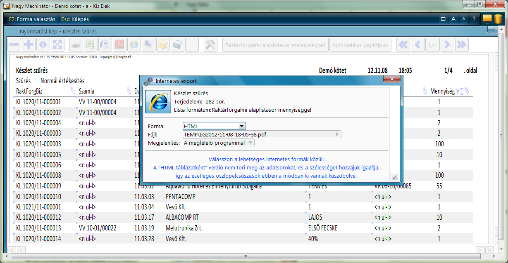Click the zoom in plus icon in print preview toolbar
This screenshot has height=263, width=508.
pyautogui.click(x=29, y=45)
